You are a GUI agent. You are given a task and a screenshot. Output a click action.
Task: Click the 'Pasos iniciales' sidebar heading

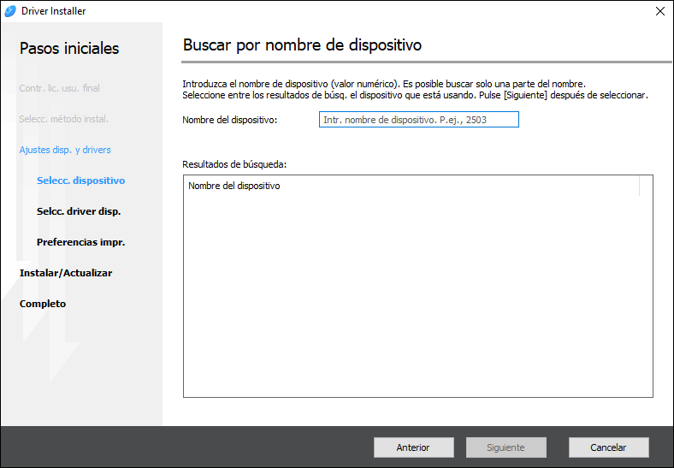pos(69,48)
